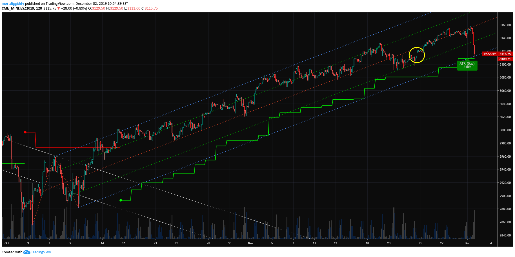Click the 11 date label on time axis
The image size is (515, 257).
pos(314,243)
